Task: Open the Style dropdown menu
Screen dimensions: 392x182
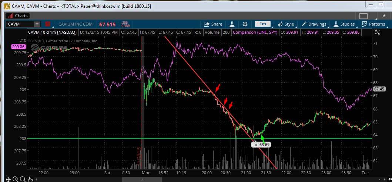Action: (x=286, y=24)
